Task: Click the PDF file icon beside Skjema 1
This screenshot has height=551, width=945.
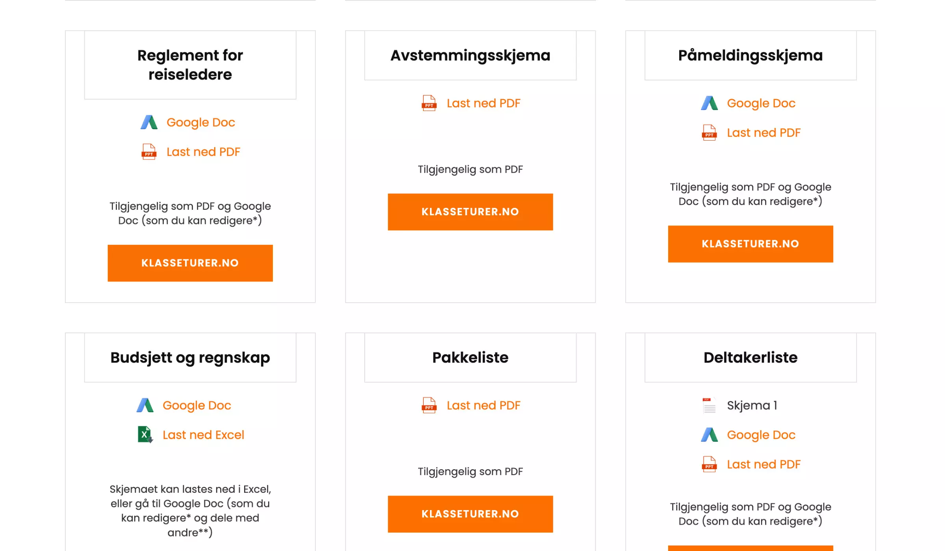Action: click(709, 405)
